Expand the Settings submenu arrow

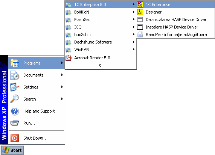pos(62,87)
